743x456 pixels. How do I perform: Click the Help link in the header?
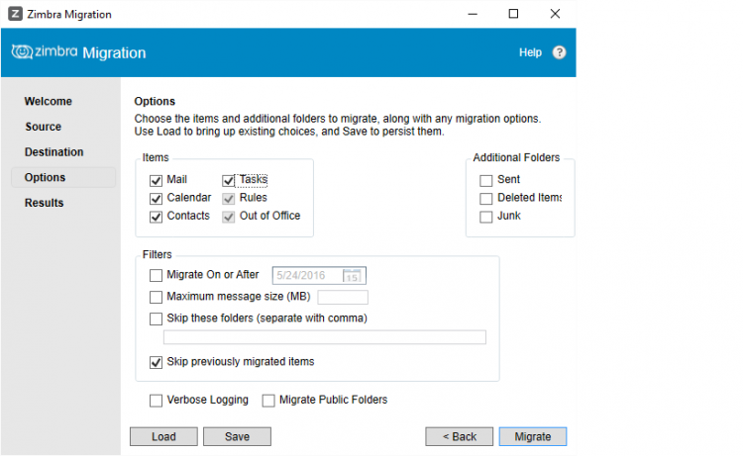tap(530, 52)
